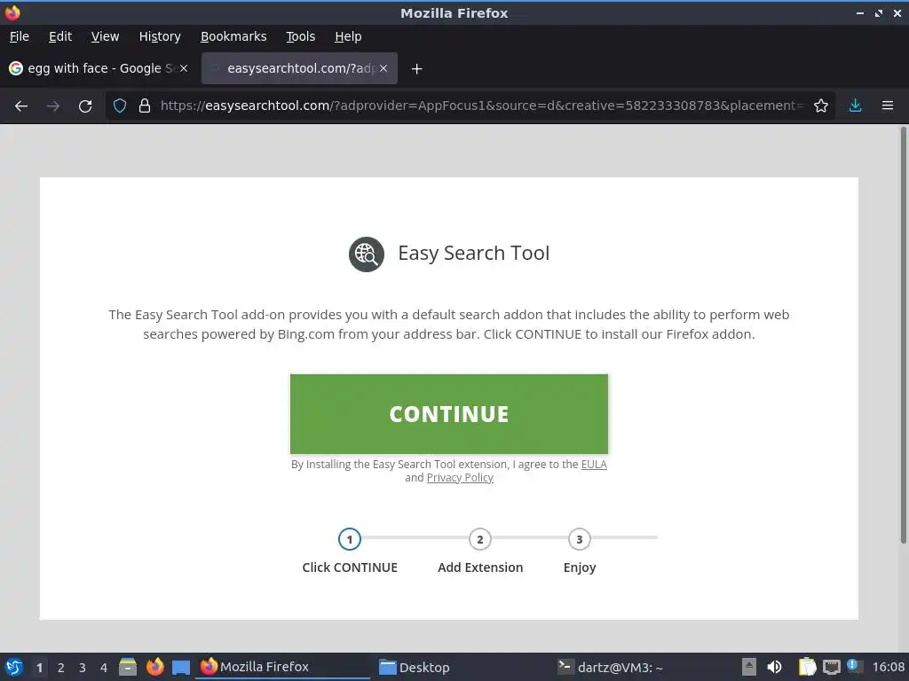Open the Help menu

[x=348, y=36]
